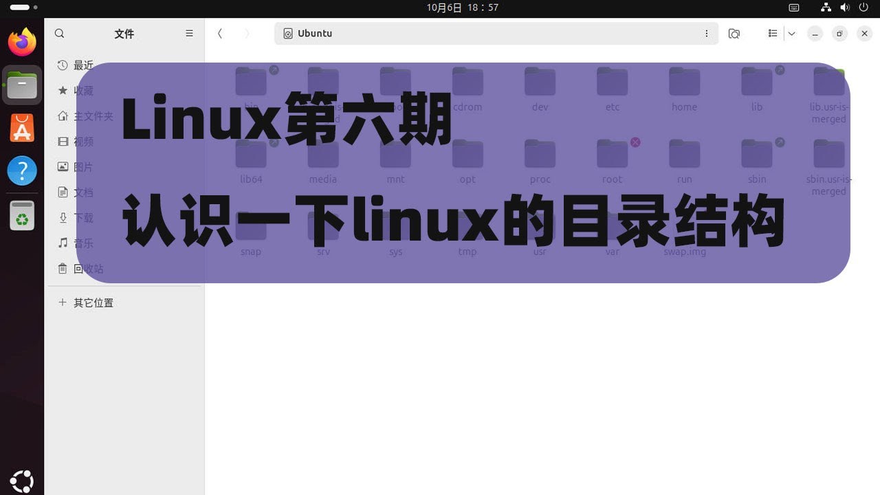Select the proc folder
This screenshot has width=880, height=495.
(540, 162)
